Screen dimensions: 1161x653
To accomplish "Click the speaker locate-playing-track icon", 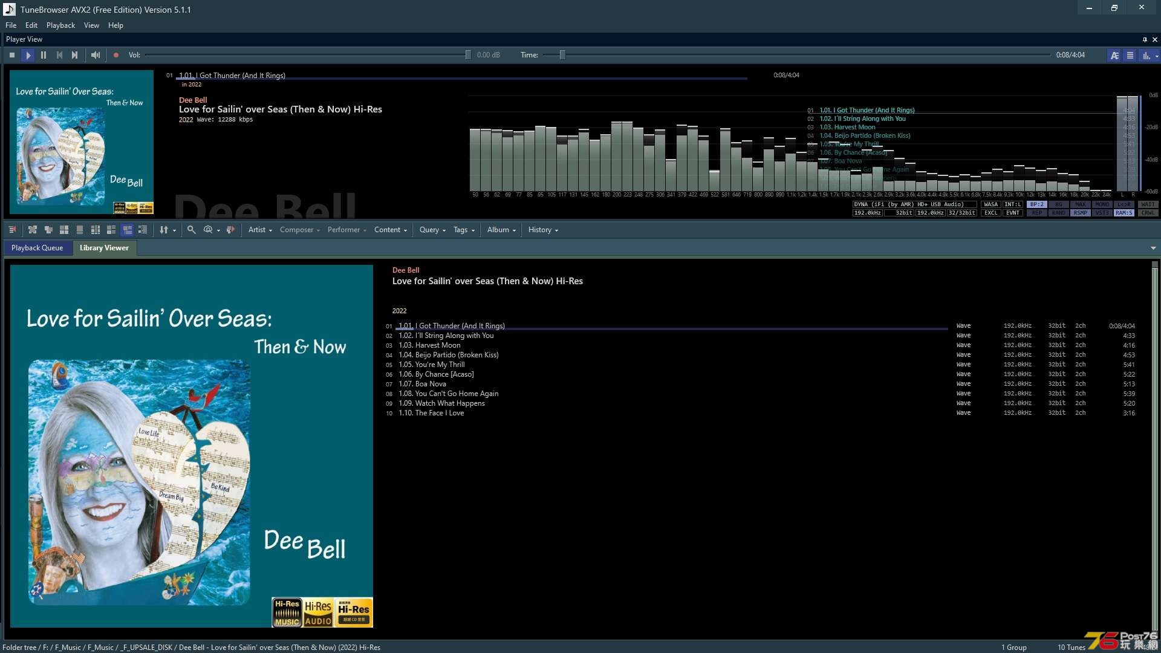I will [x=230, y=230].
